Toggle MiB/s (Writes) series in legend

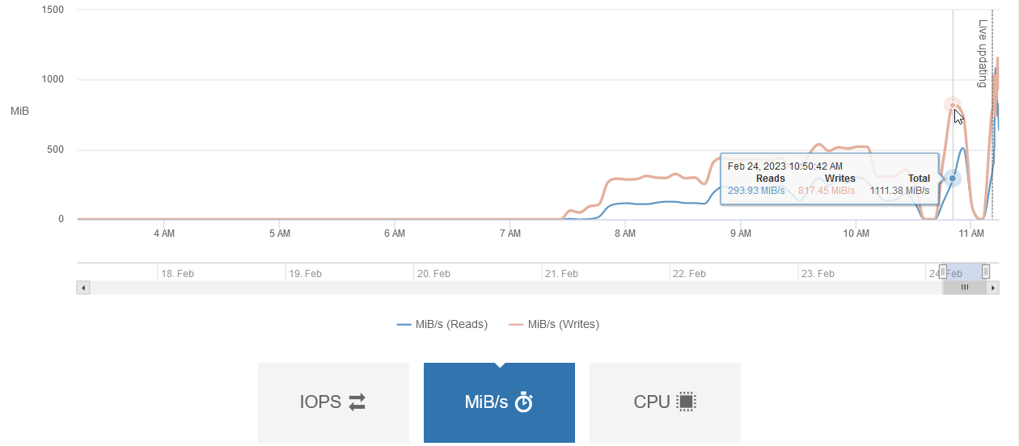coord(554,325)
